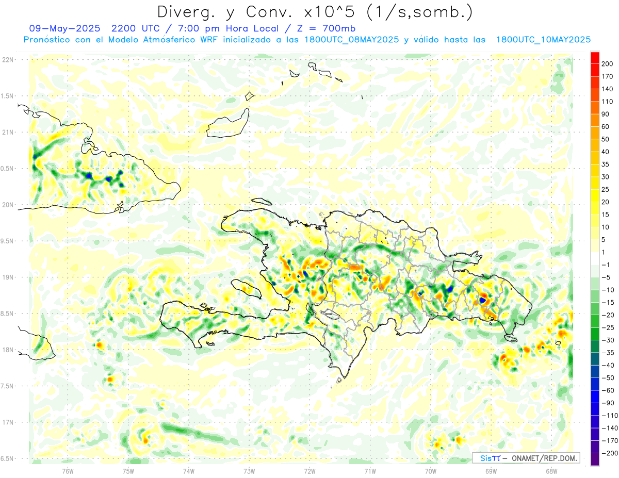Screen dimensions: 619x478
Task: Click the '-15' colorbar label
Action: pyautogui.click(x=607, y=302)
